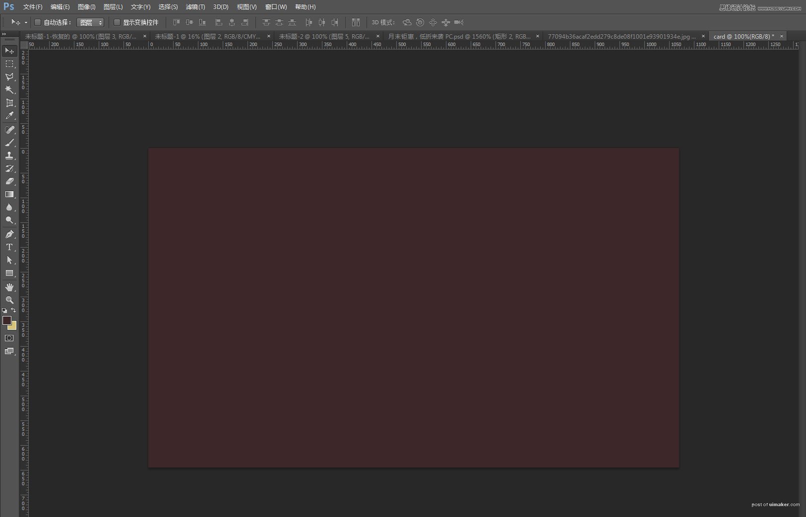Select the Path Selection tool
This screenshot has width=806, height=517.
pos(9,260)
